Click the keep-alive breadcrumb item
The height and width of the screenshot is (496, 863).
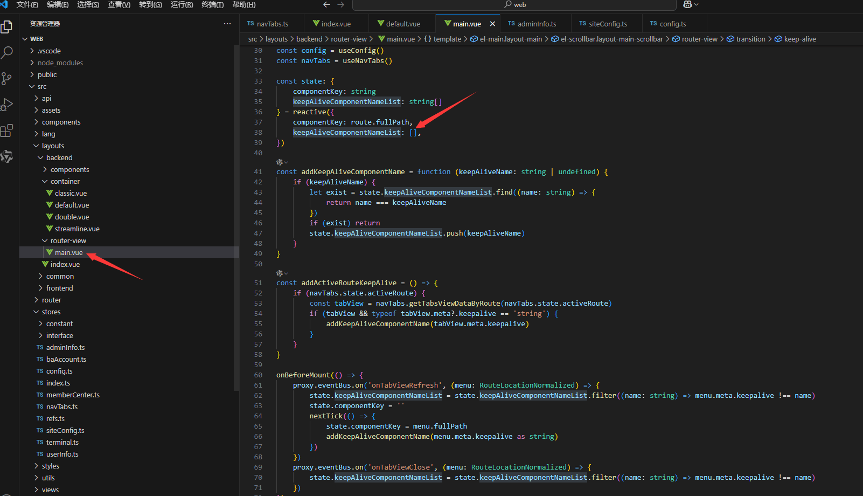pyautogui.click(x=799, y=39)
